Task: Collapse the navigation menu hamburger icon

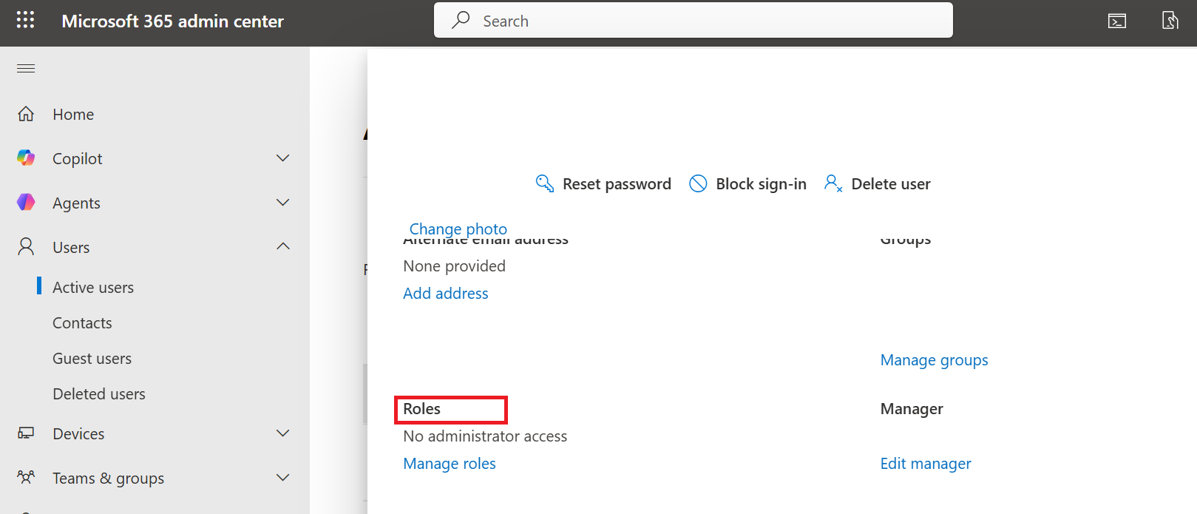Action: click(26, 69)
